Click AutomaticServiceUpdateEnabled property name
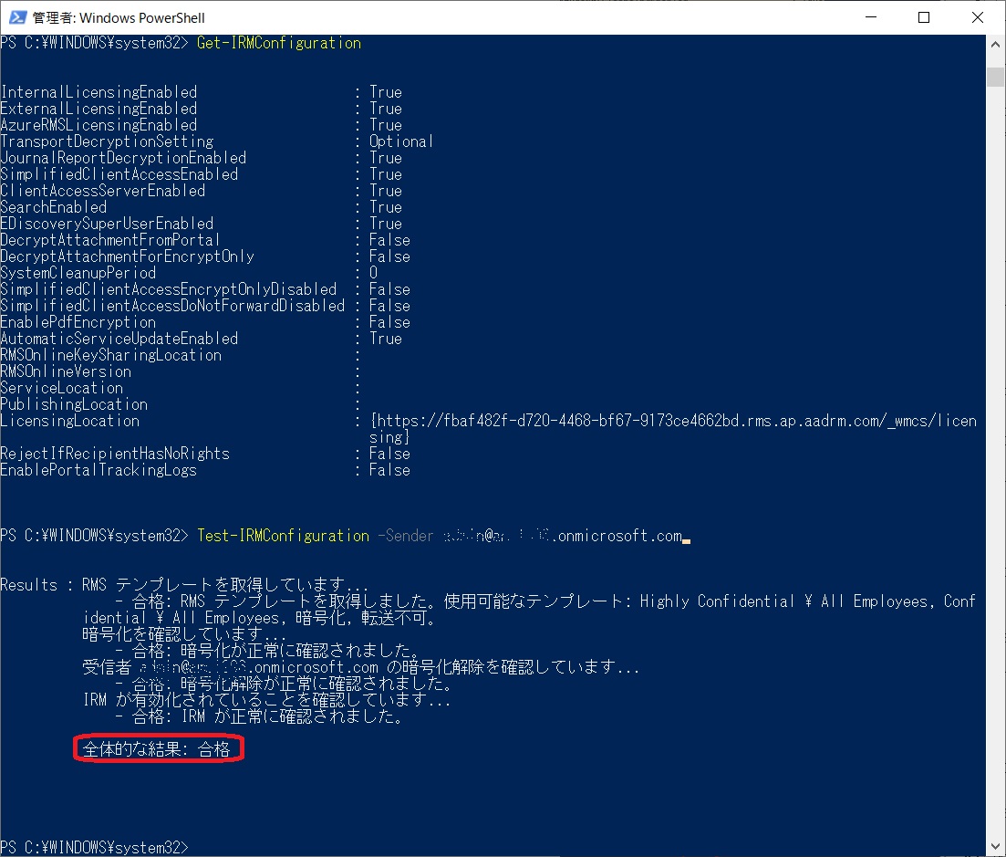 coord(119,339)
